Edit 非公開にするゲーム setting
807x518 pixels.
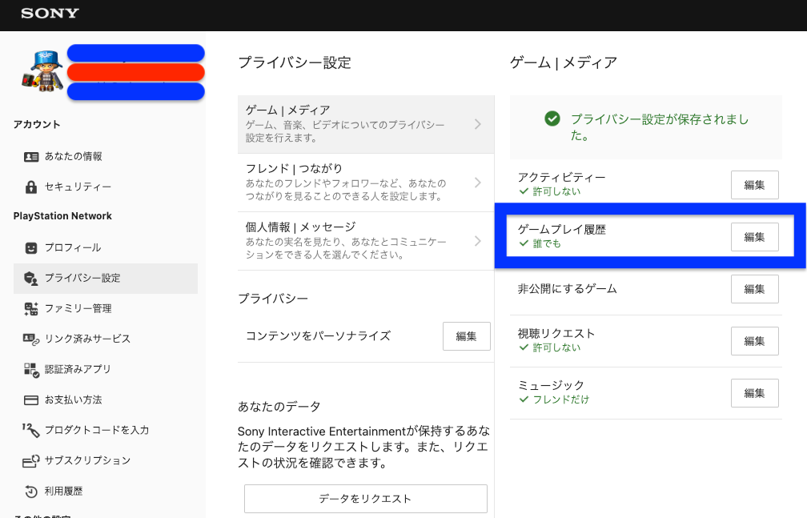754,289
